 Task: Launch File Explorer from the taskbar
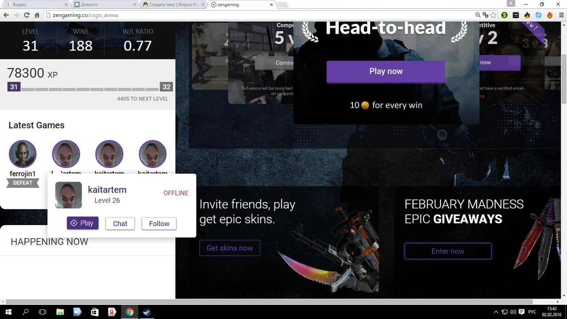60,312
